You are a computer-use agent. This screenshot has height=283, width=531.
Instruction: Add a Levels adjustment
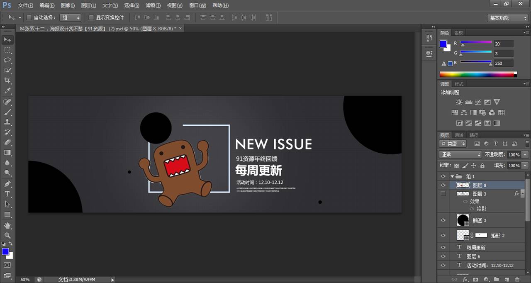coord(468,102)
